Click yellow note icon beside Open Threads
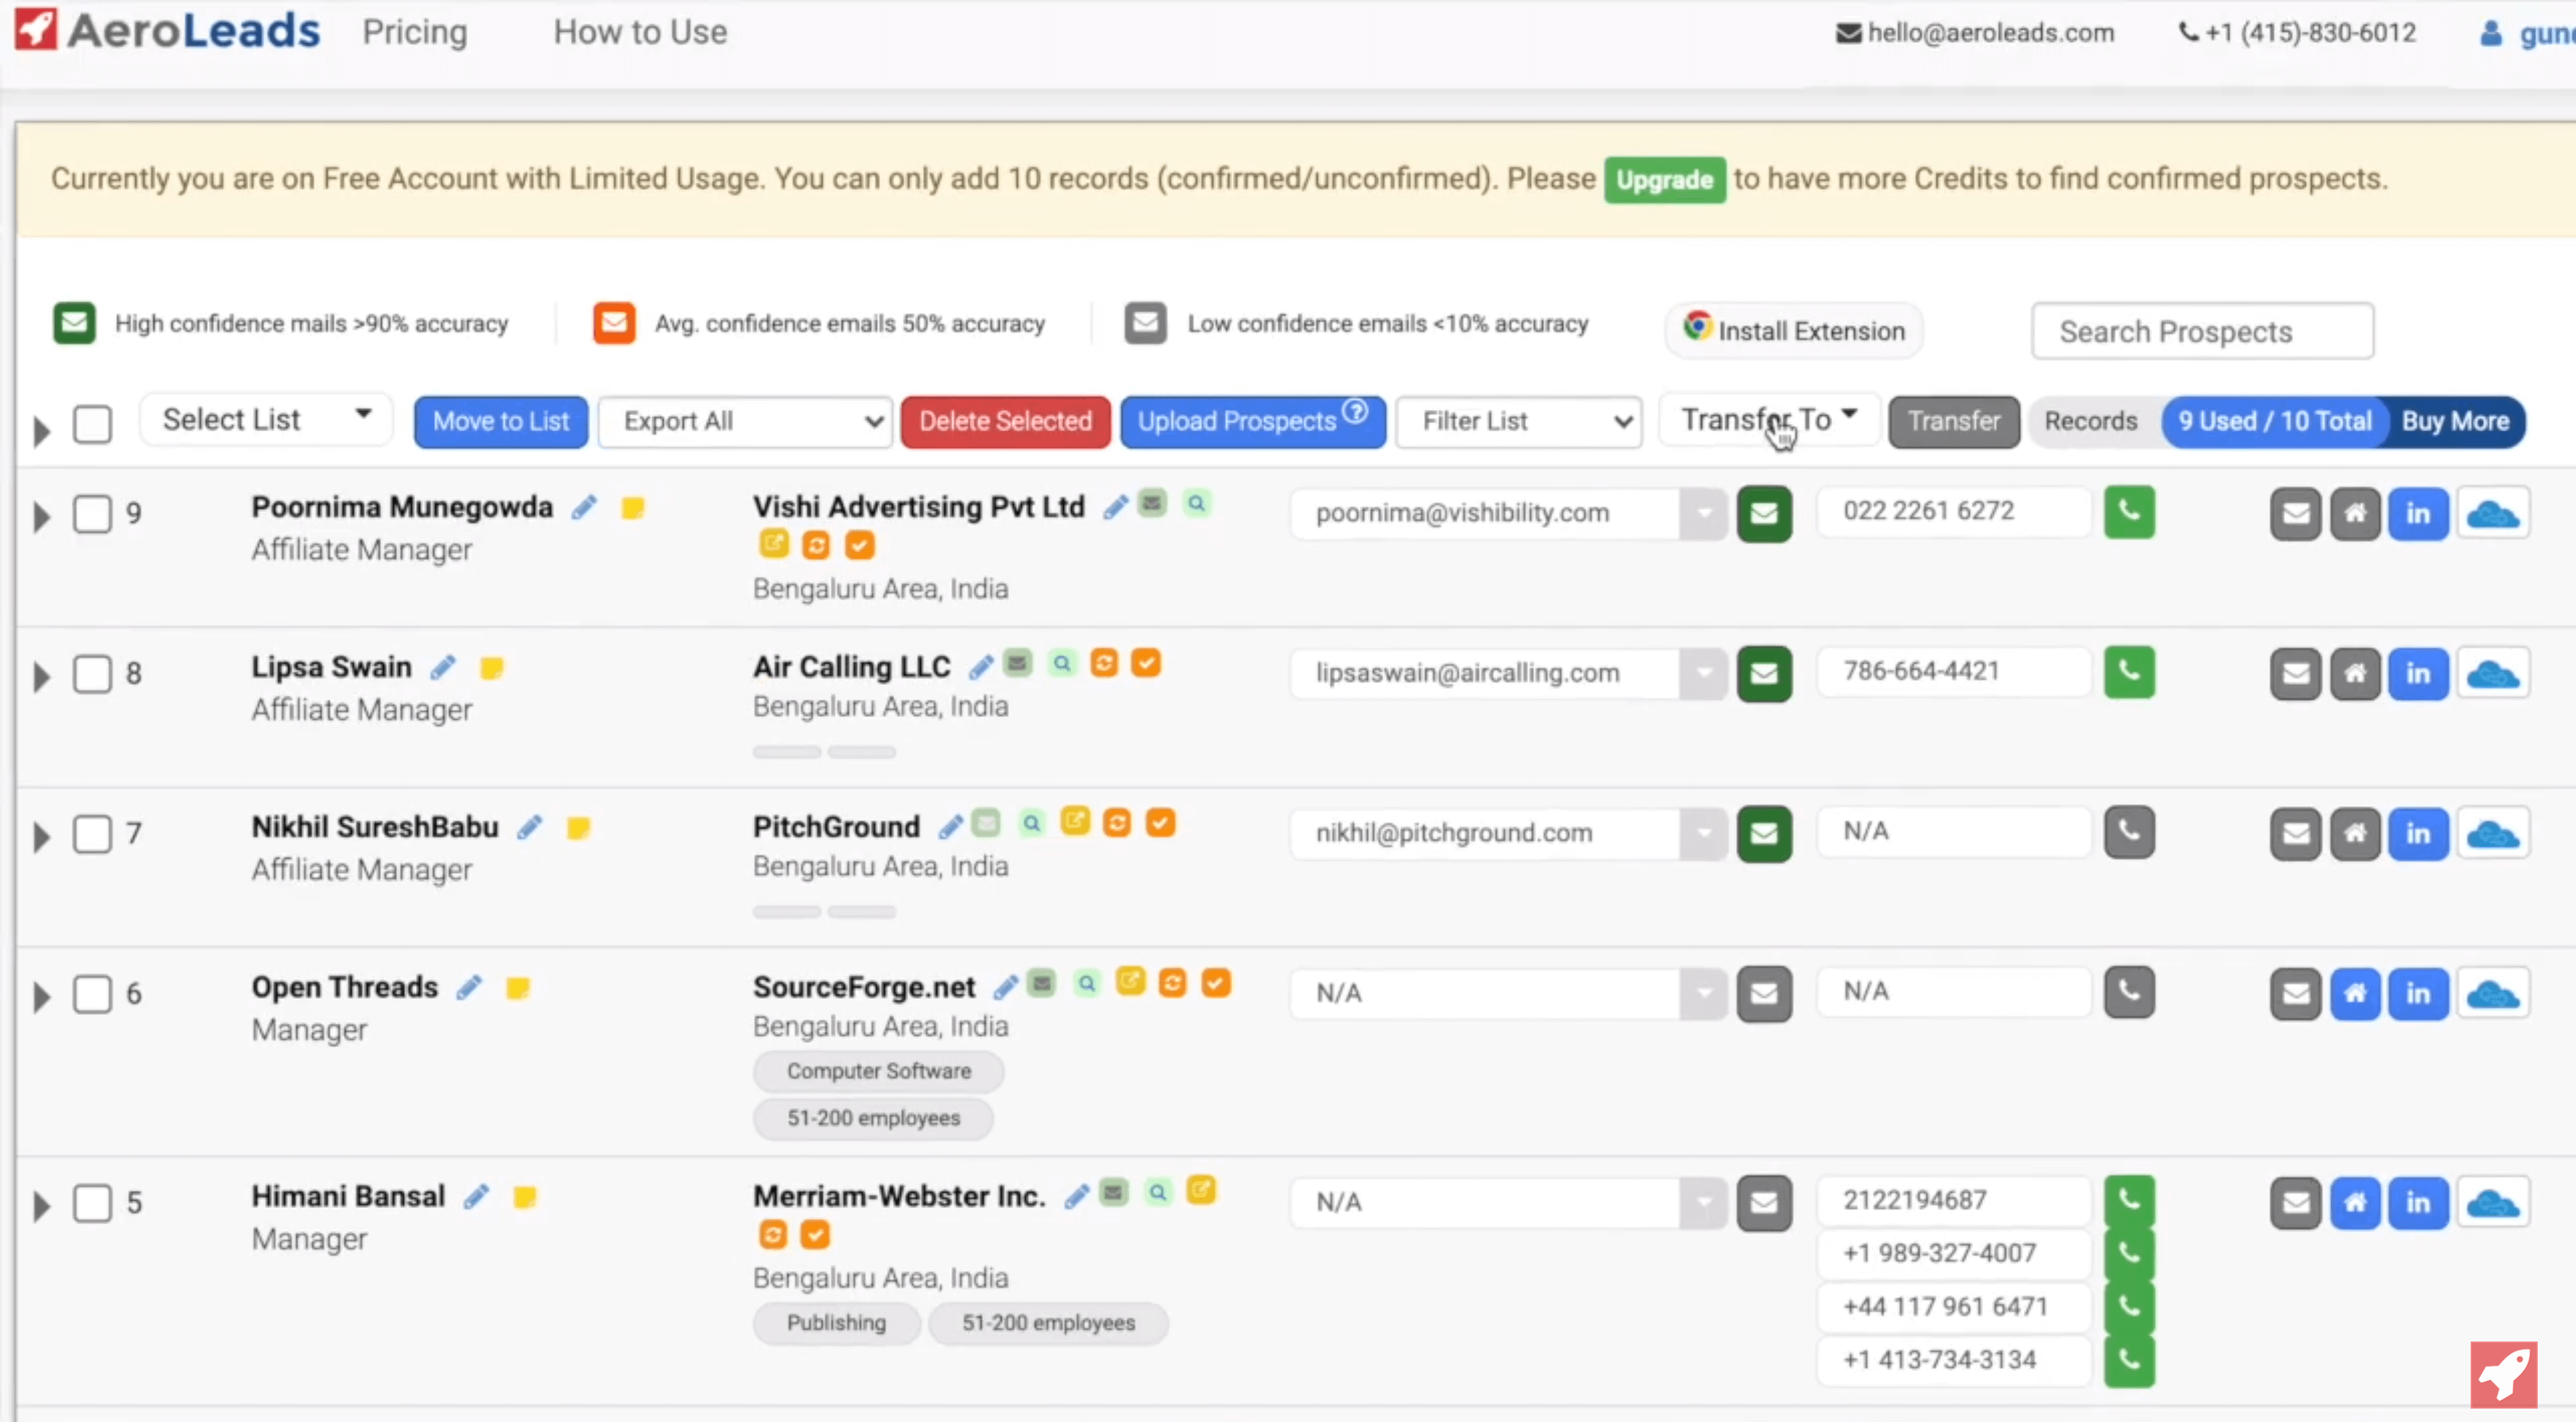Image resolution: width=2576 pixels, height=1422 pixels. (517, 988)
